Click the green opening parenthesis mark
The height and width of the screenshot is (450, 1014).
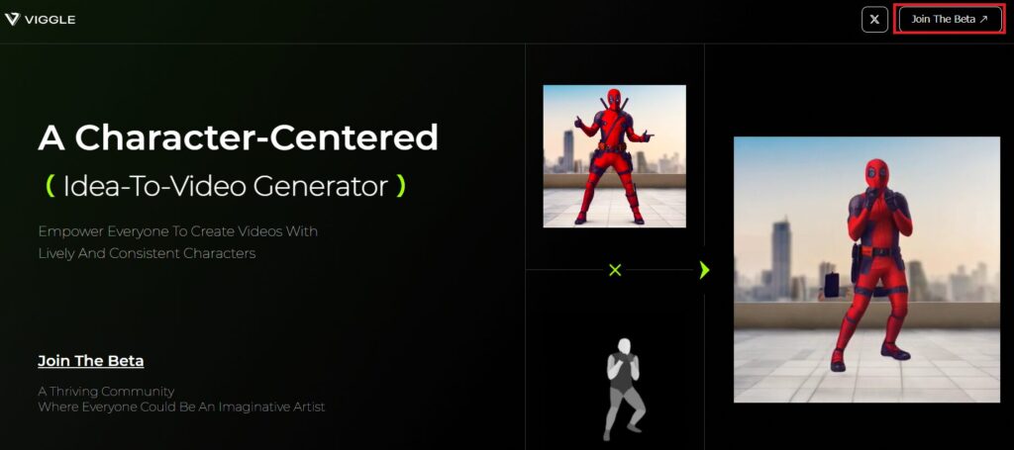click(50, 187)
